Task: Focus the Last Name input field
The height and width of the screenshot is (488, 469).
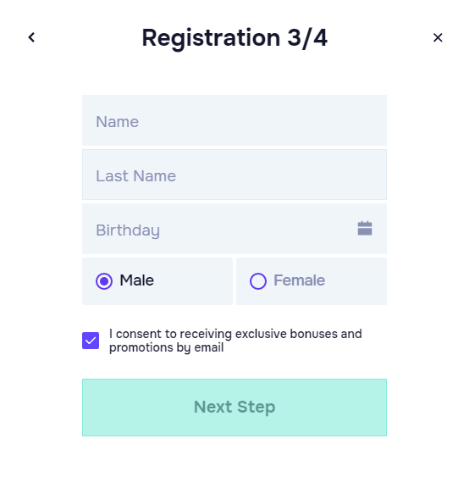Action: tap(234, 175)
